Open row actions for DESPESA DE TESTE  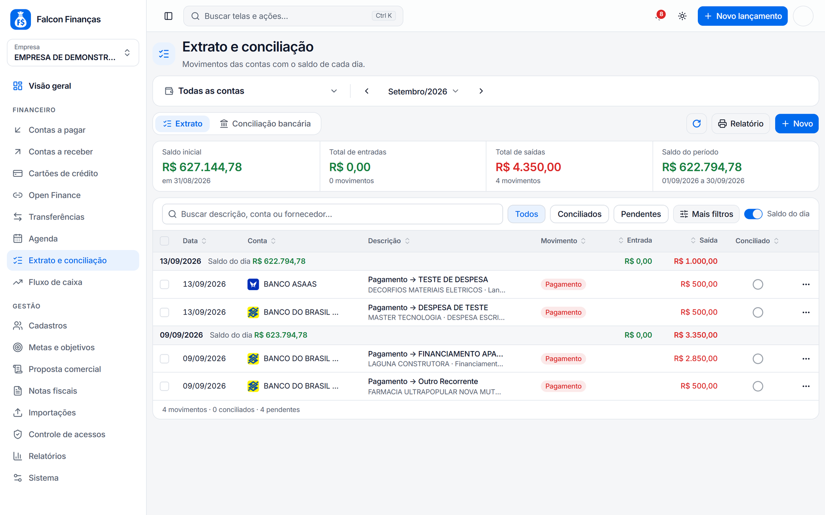coord(806,312)
